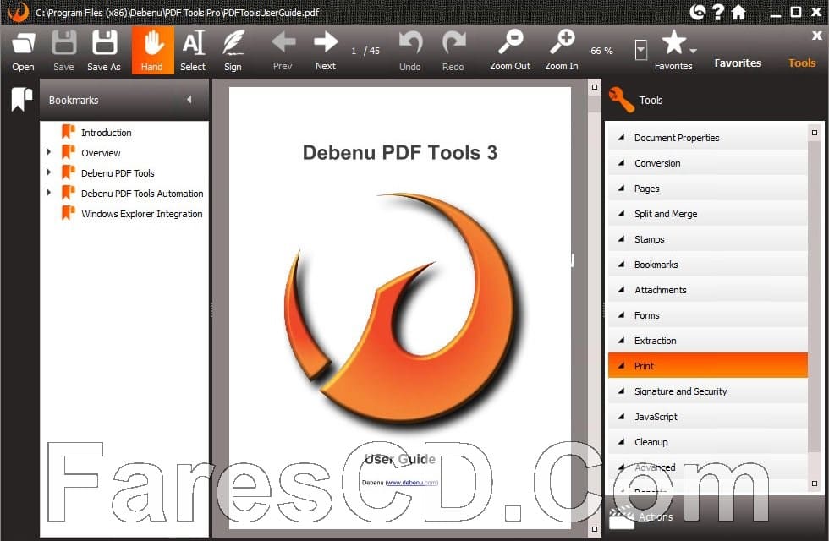Click the Save As floppy icon
Screen dimensions: 829x541
(x=104, y=43)
